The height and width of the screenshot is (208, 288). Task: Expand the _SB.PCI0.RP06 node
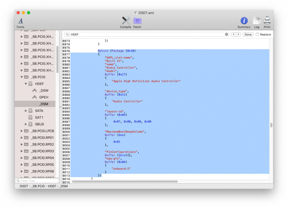(x=22, y=171)
